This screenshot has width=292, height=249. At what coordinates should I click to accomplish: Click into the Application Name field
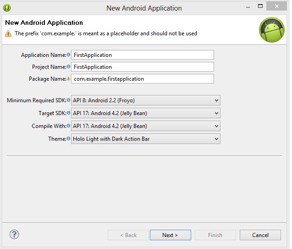[x=143, y=55]
